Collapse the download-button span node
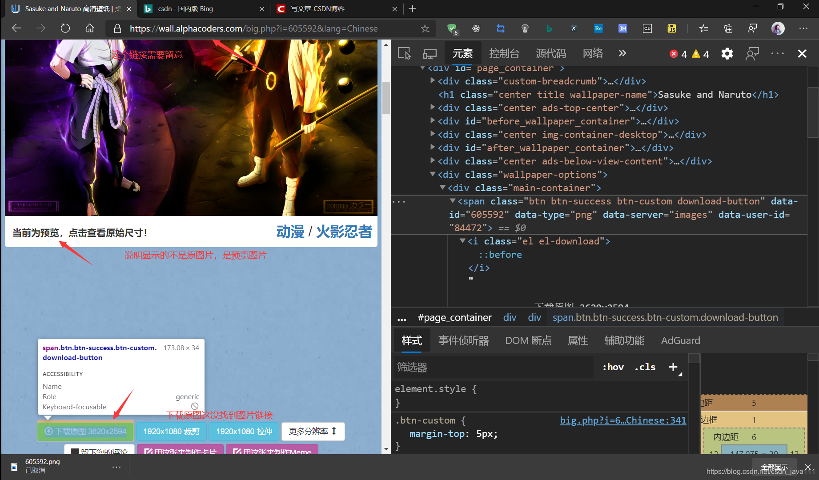Screen dimensions: 819x480 pos(453,201)
